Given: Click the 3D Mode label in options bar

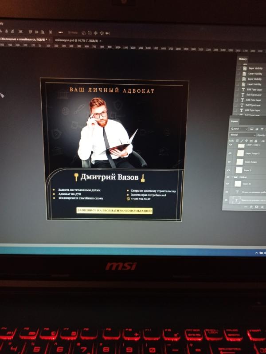Looking at the screenshot, I should pyautogui.click(x=72, y=33).
